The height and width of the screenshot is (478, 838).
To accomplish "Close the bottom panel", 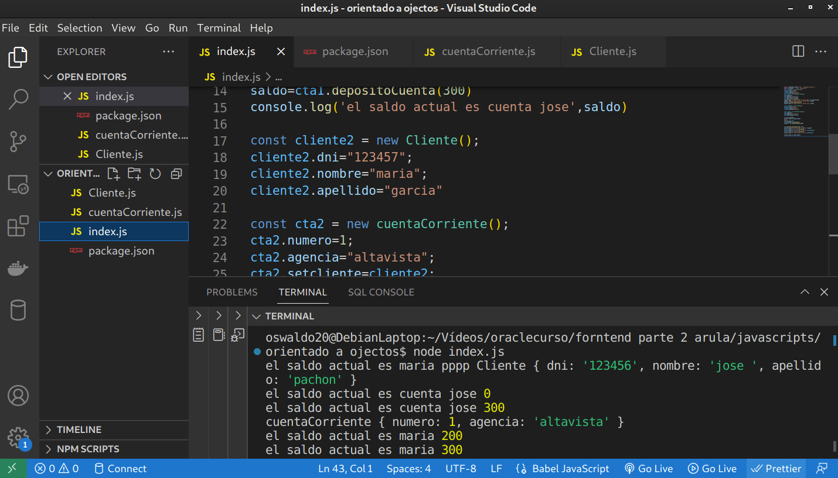I will click(824, 292).
